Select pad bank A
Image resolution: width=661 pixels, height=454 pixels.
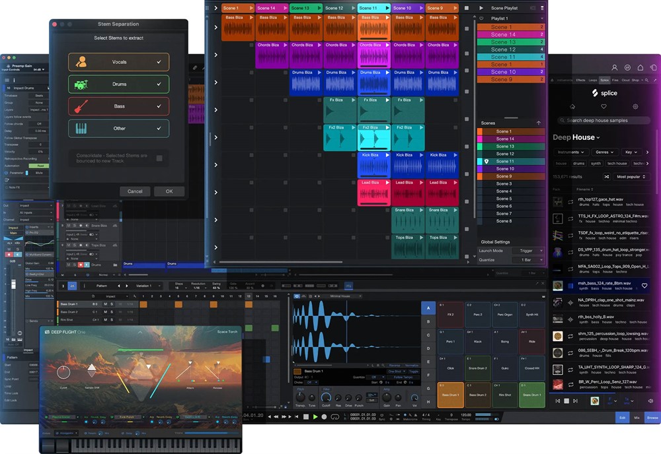(428, 308)
